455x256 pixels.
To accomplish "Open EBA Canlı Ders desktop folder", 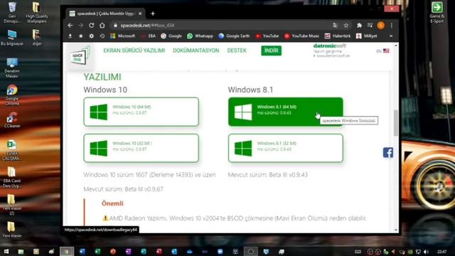I will click(12, 177).
